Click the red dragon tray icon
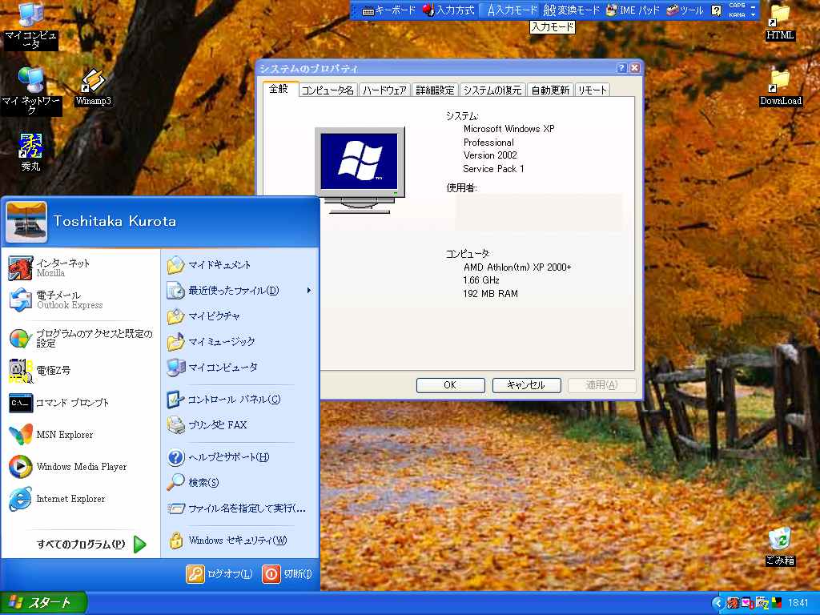The height and width of the screenshot is (615, 820). (734, 603)
